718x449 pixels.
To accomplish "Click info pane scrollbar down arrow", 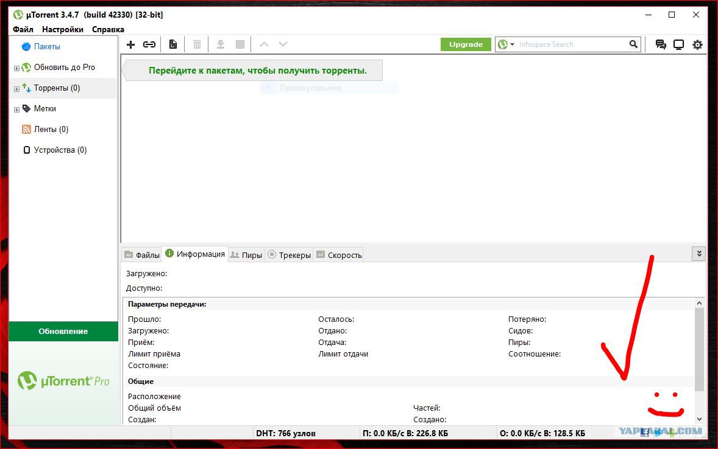I will 699,419.
